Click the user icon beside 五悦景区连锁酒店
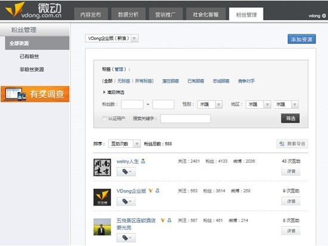 pos(169,220)
